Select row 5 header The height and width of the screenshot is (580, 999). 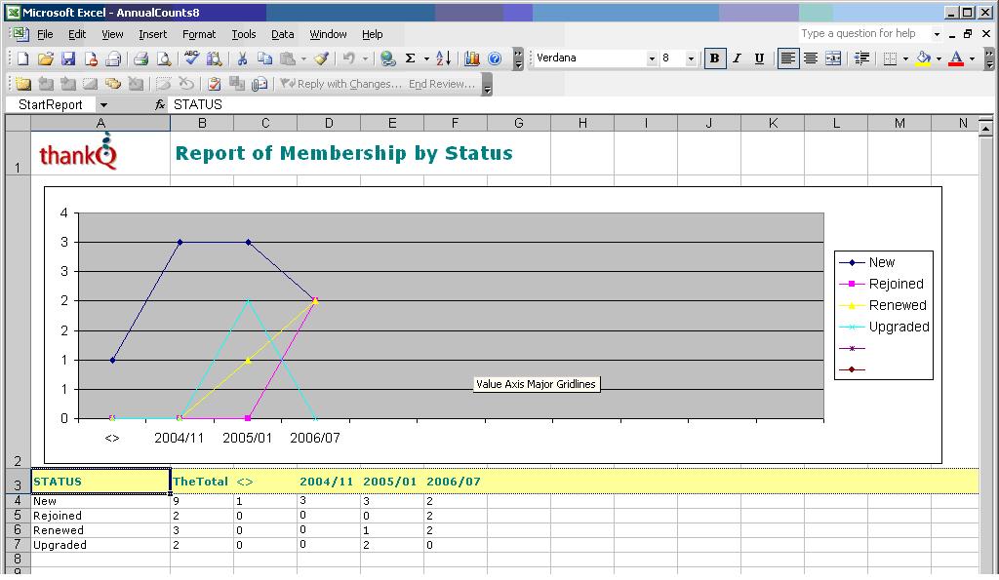pos(18,515)
